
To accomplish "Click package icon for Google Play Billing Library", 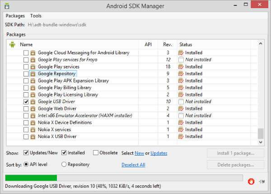I will tap(33, 88).
